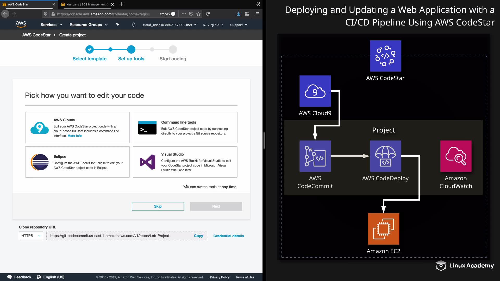Open Firefox downloads arrow icon

pyautogui.click(x=238, y=14)
